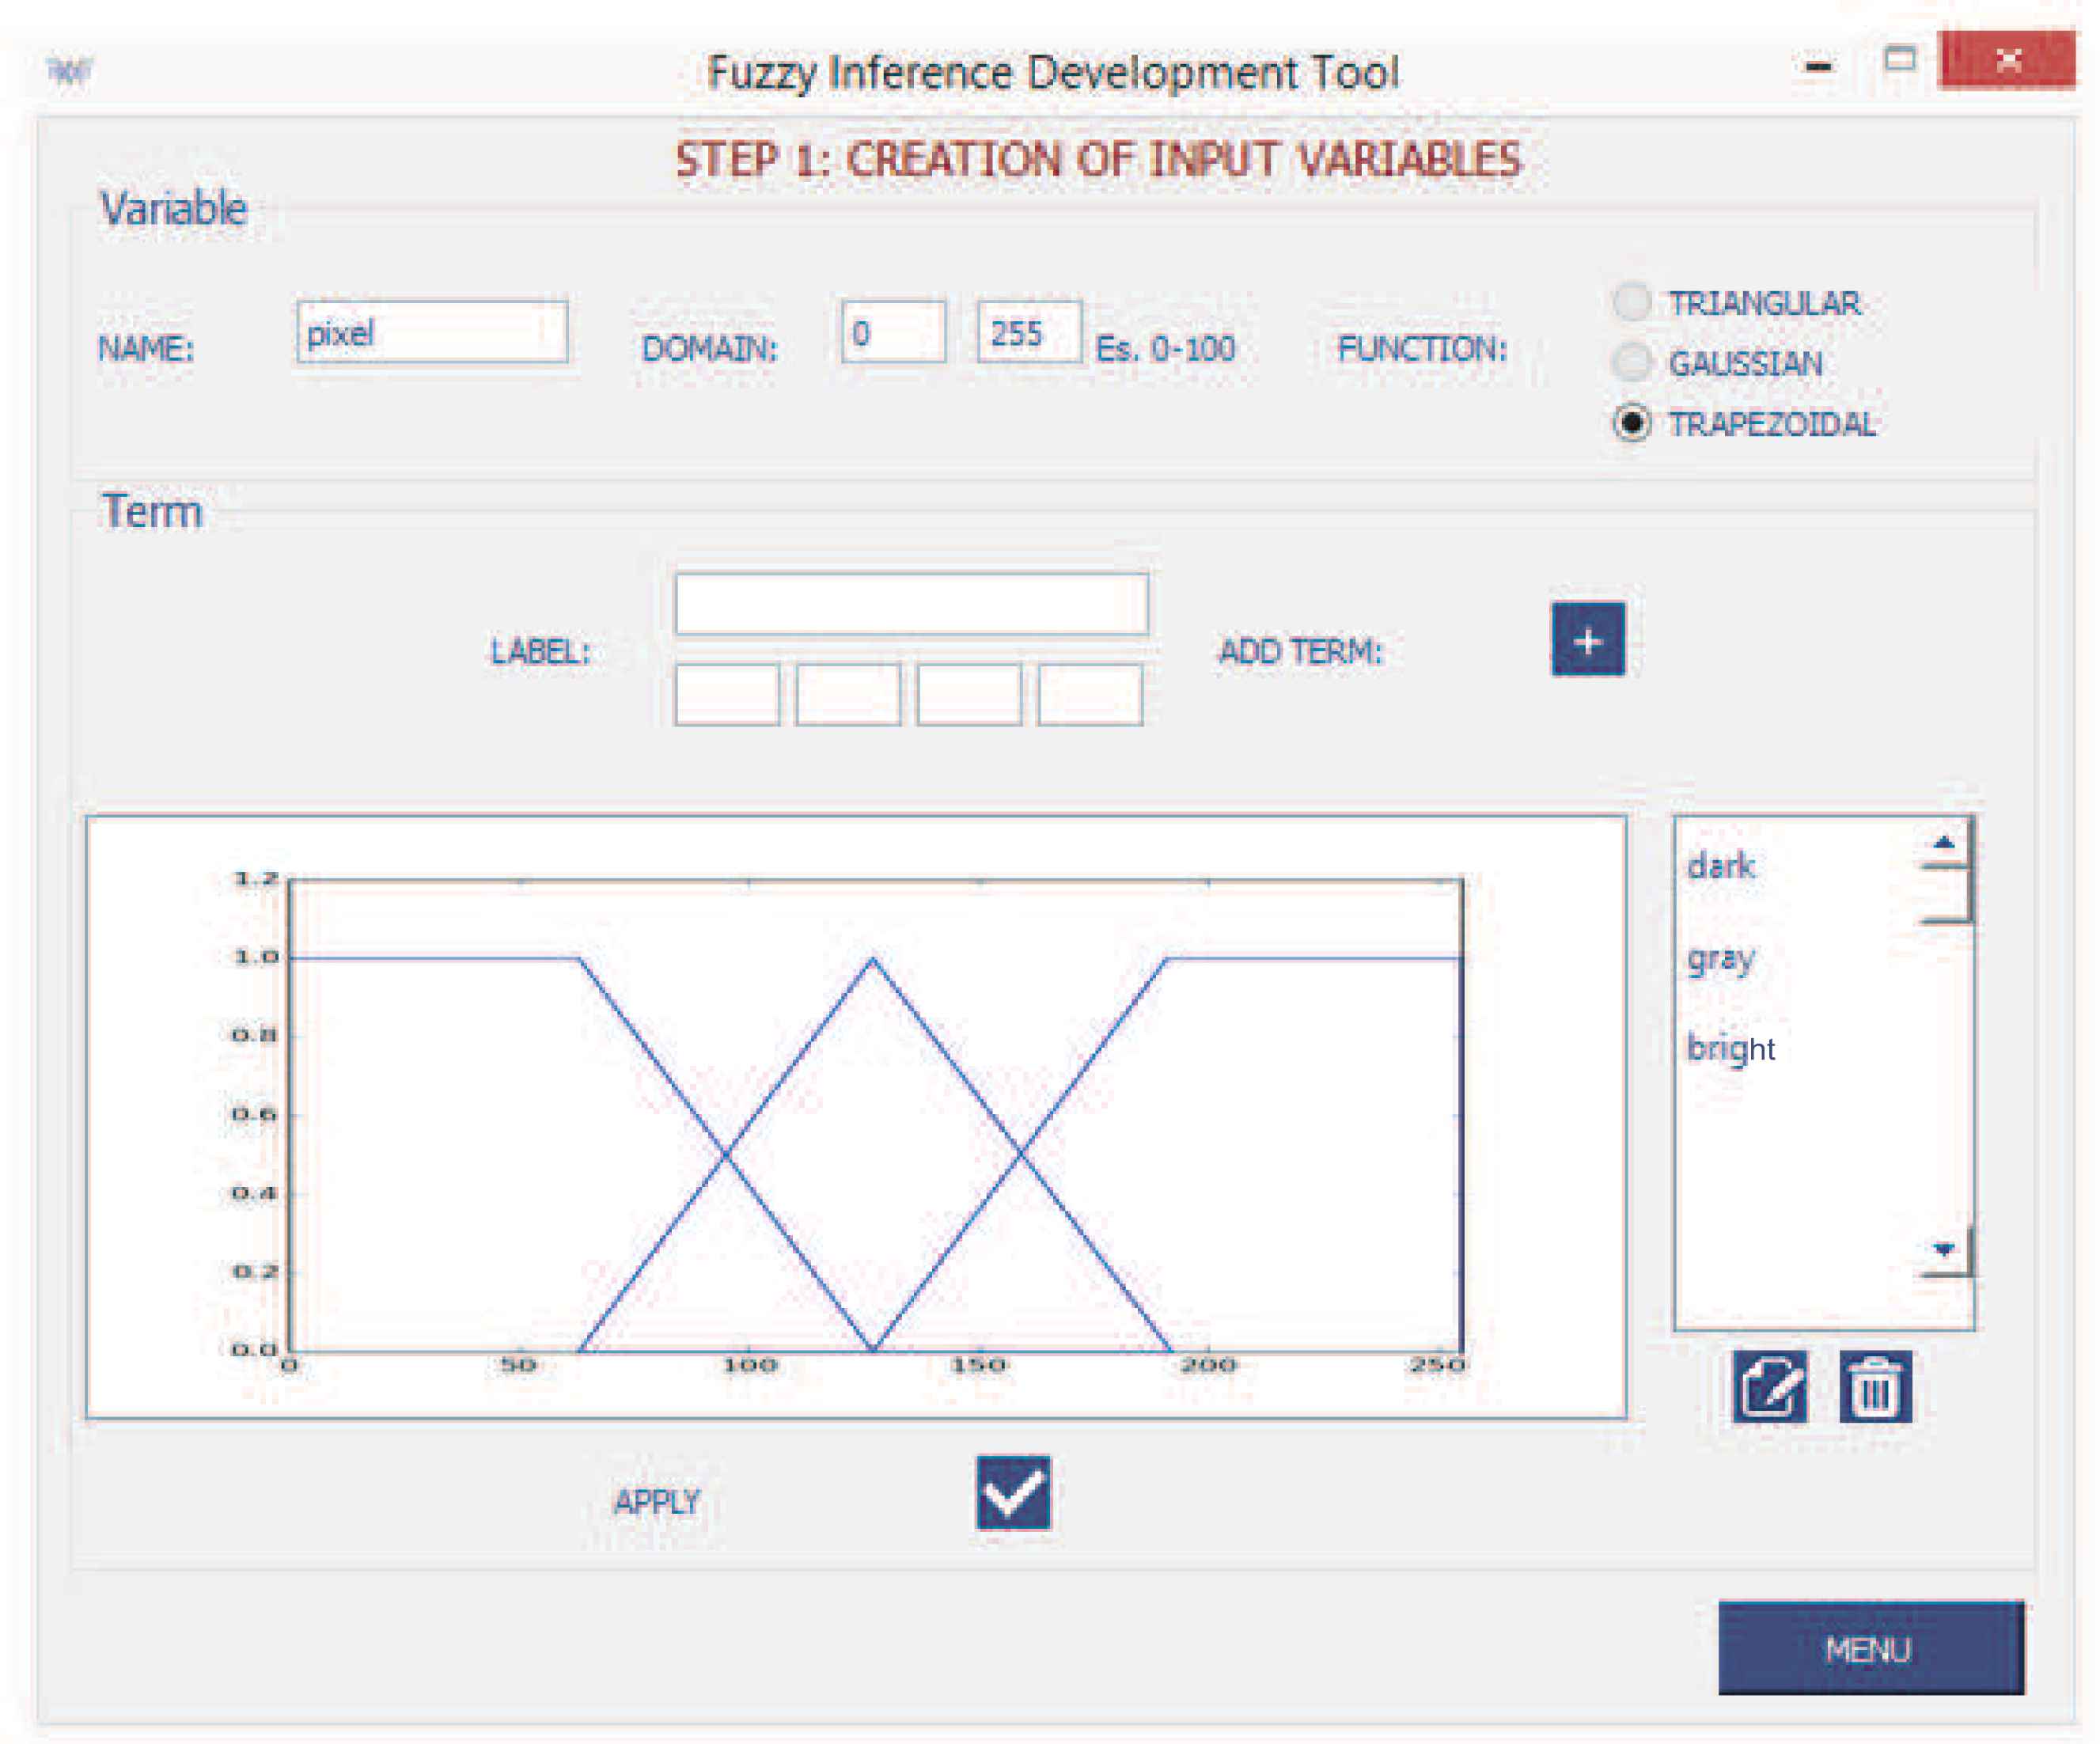Image resolution: width=2100 pixels, height=1744 pixels.
Task: Select the bright term in list
Action: pos(1730,1048)
